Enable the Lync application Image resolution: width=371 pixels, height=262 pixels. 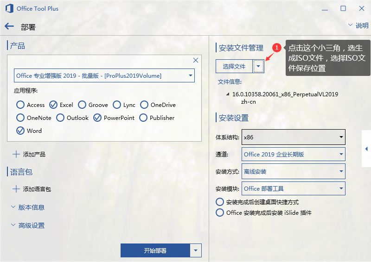117,105
